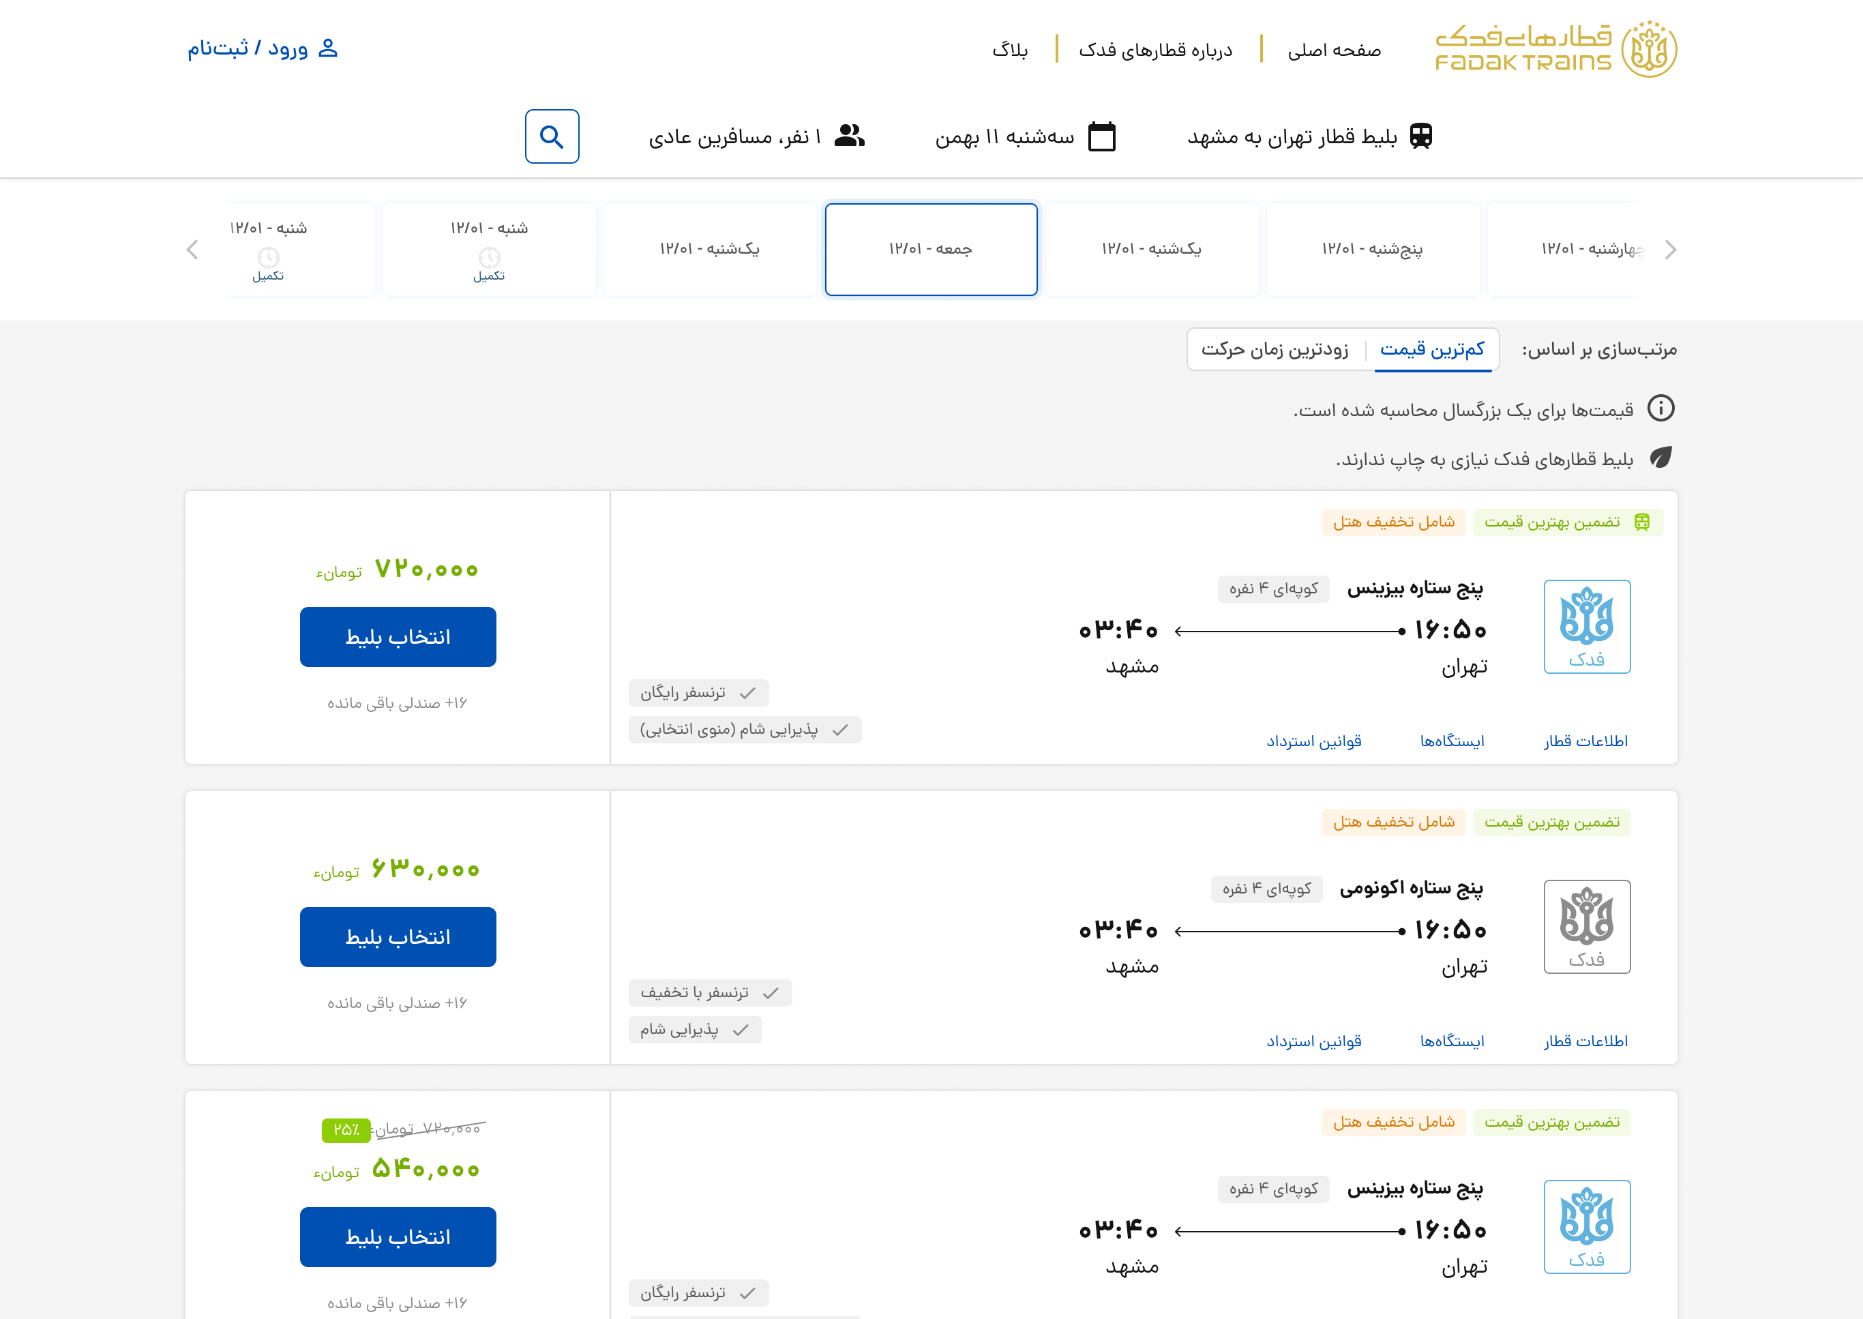1863x1319 pixels.
Task: Click the blue search magnifier button
Action: coord(552,136)
